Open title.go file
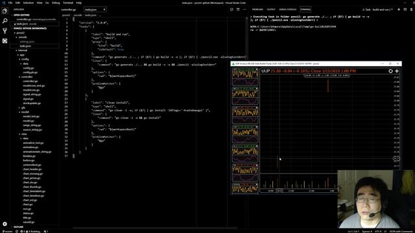 27,218
